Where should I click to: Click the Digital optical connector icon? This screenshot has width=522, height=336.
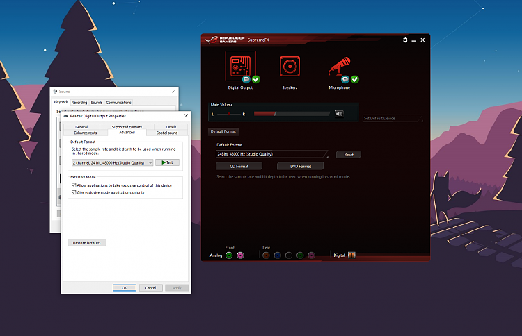point(351,255)
